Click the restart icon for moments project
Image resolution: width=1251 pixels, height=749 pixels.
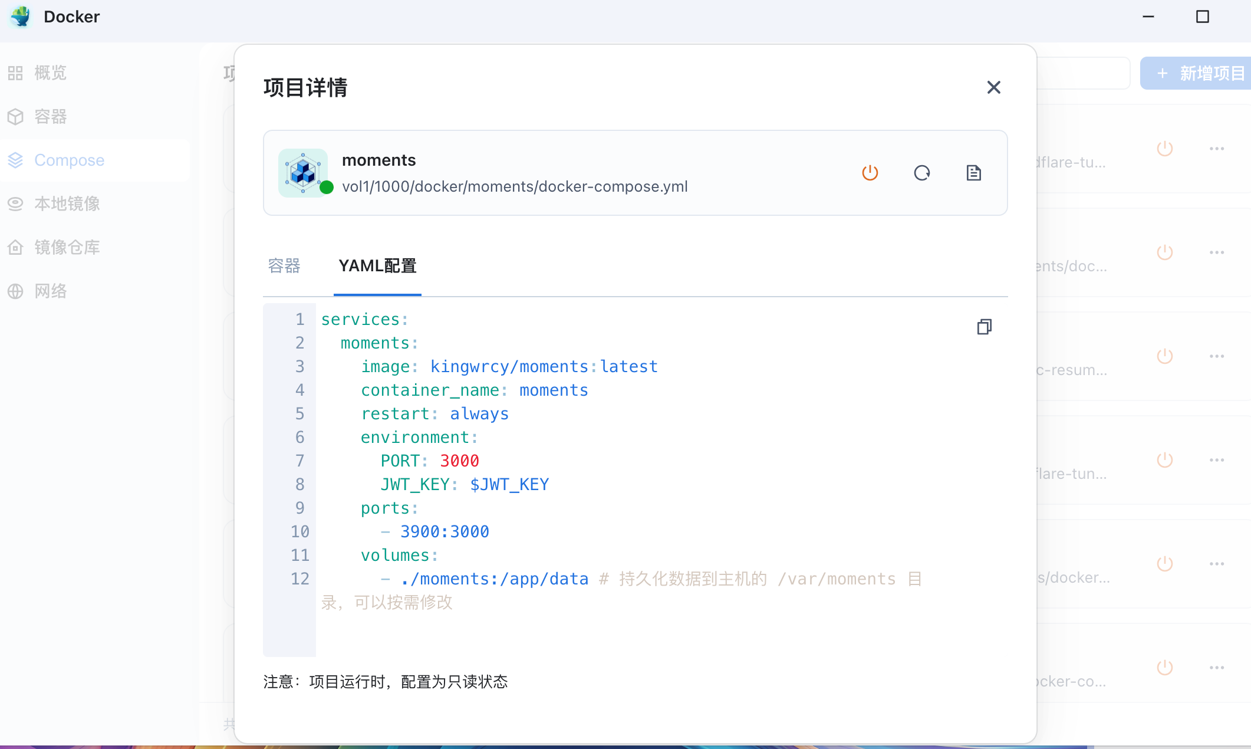921,173
